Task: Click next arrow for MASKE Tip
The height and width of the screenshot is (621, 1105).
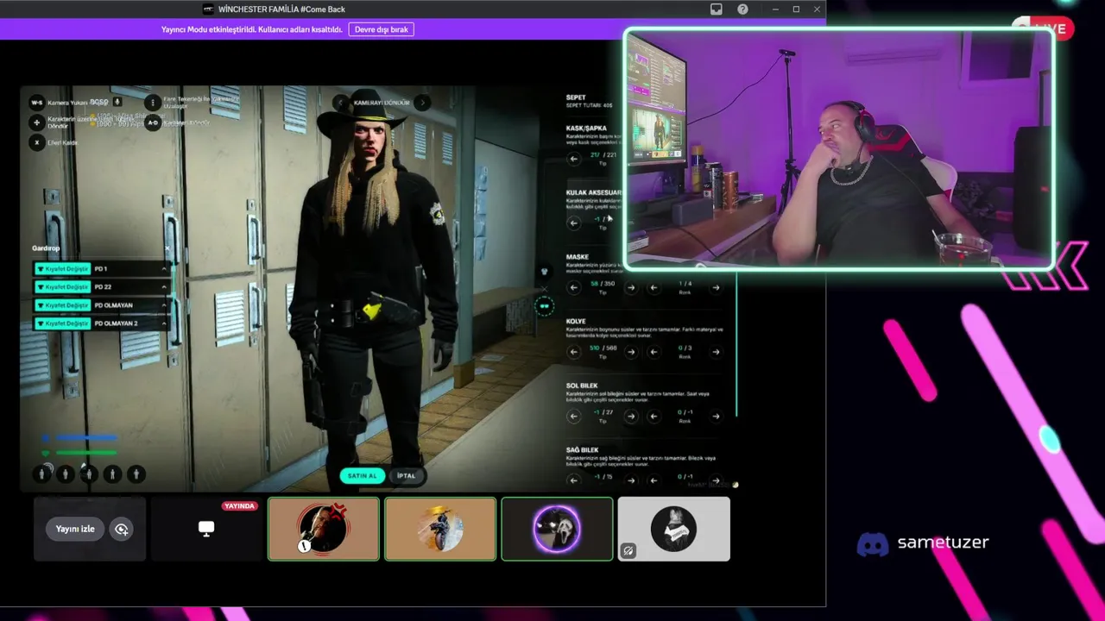Action: (631, 287)
